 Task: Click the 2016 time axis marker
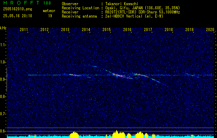pos(127,29)
